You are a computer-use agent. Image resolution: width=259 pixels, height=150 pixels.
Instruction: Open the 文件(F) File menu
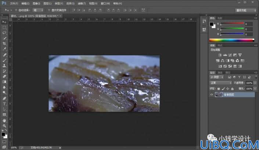pyautogui.click(x=14, y=3)
